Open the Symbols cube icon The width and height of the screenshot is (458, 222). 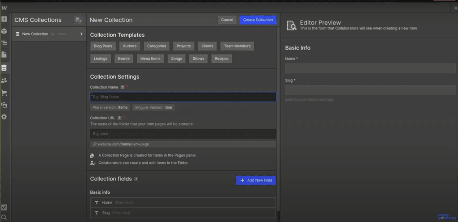[4, 31]
